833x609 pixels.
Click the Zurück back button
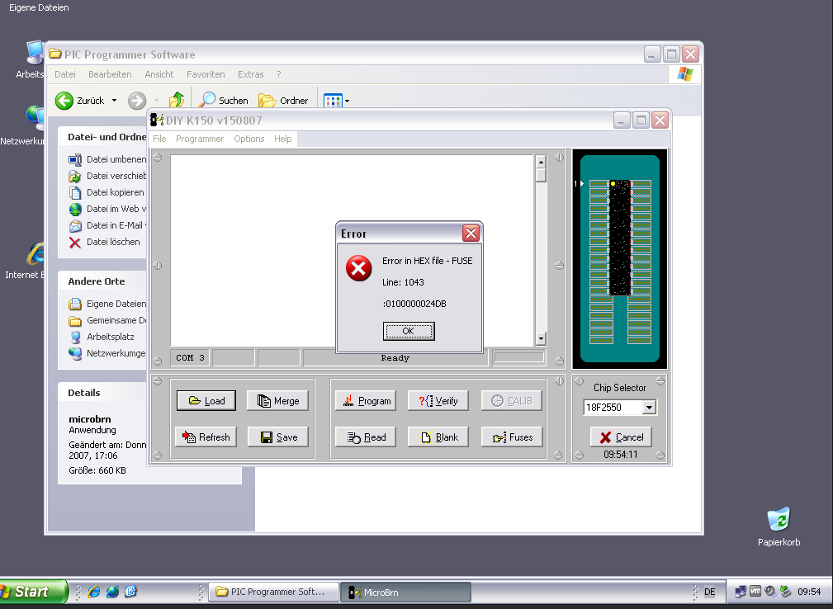80,101
